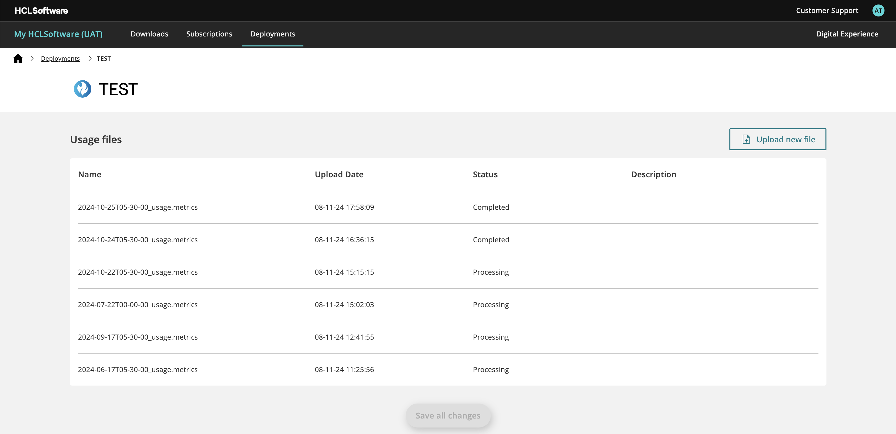The width and height of the screenshot is (896, 434).
Task: Go to Deployments breadcrumb link
Action: (x=60, y=58)
